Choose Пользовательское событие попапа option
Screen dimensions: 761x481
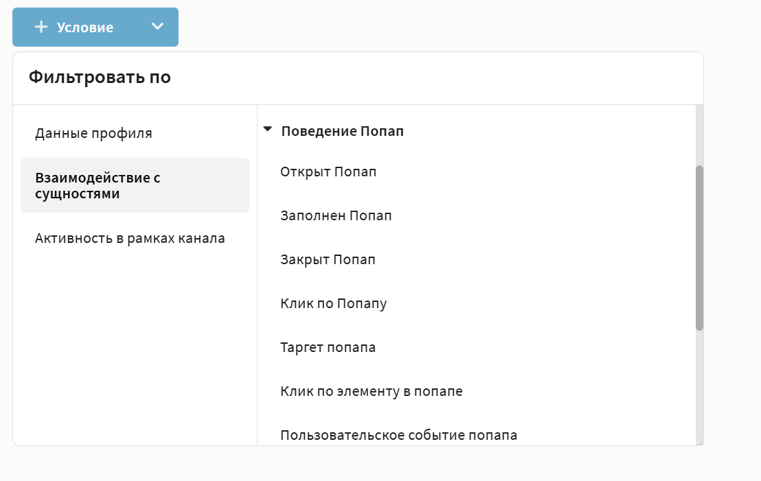[x=398, y=435]
